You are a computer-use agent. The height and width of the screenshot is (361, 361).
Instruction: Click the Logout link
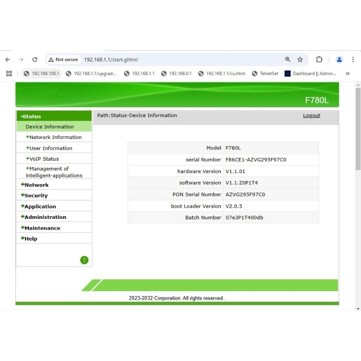(311, 116)
